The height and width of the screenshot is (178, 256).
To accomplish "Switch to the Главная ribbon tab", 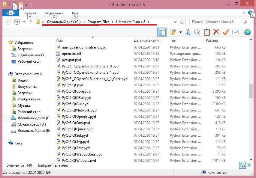I will click(29, 13).
